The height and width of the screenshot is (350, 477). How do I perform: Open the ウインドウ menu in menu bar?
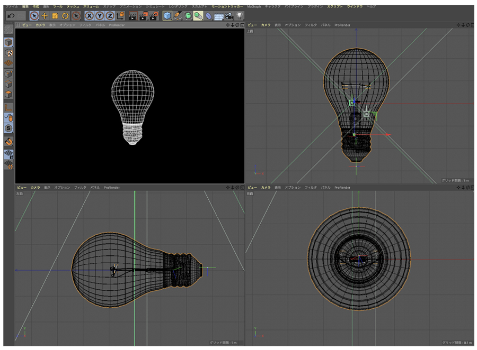(x=355, y=6)
